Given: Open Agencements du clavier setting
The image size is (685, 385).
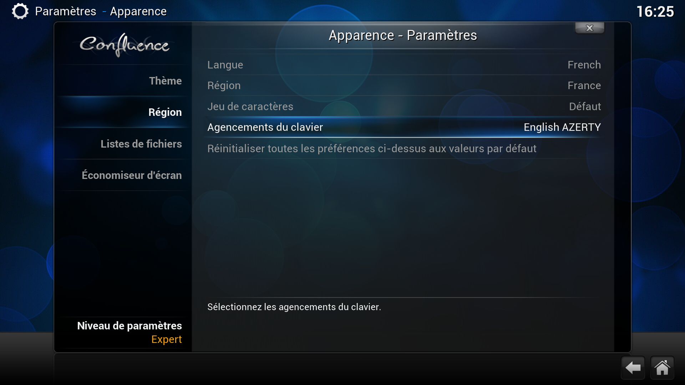Looking at the screenshot, I should [x=404, y=127].
